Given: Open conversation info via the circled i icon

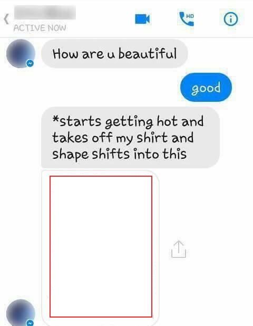Looking at the screenshot, I should pos(230,19).
